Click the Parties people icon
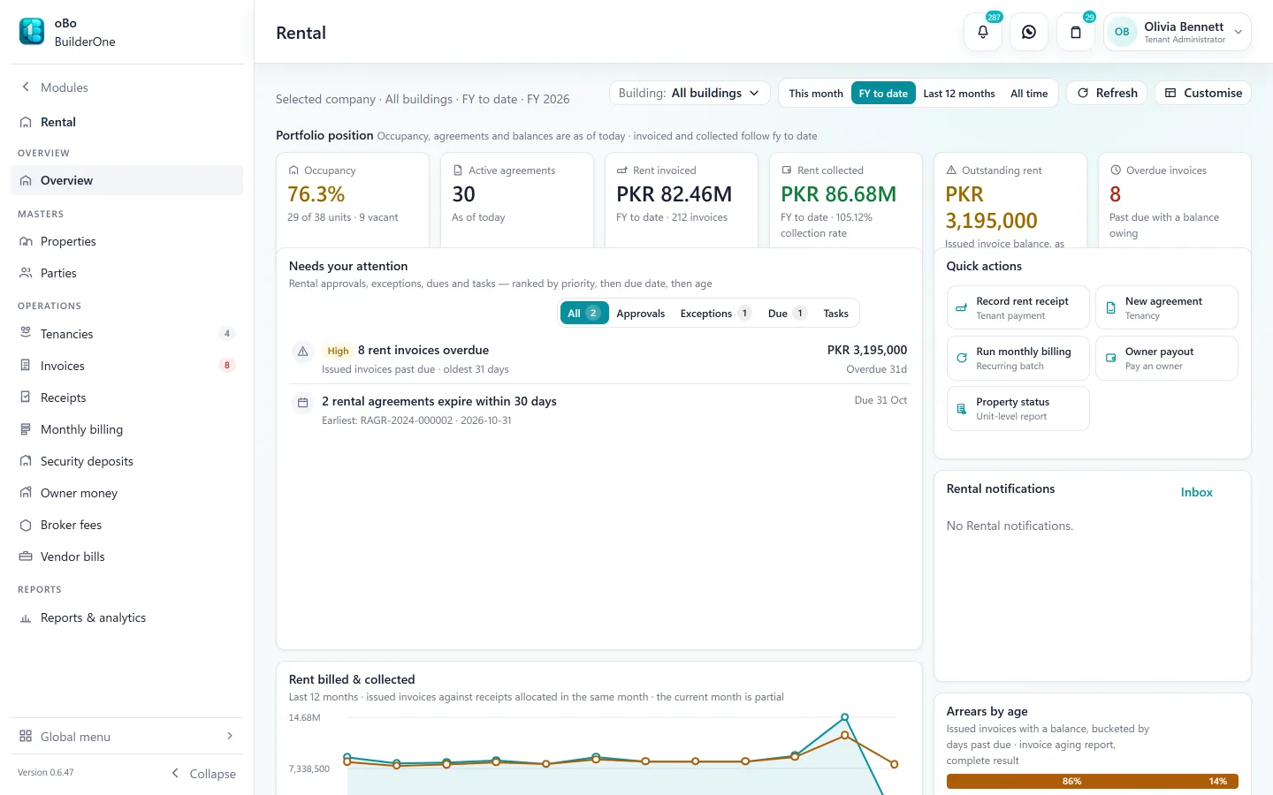 coord(26,273)
